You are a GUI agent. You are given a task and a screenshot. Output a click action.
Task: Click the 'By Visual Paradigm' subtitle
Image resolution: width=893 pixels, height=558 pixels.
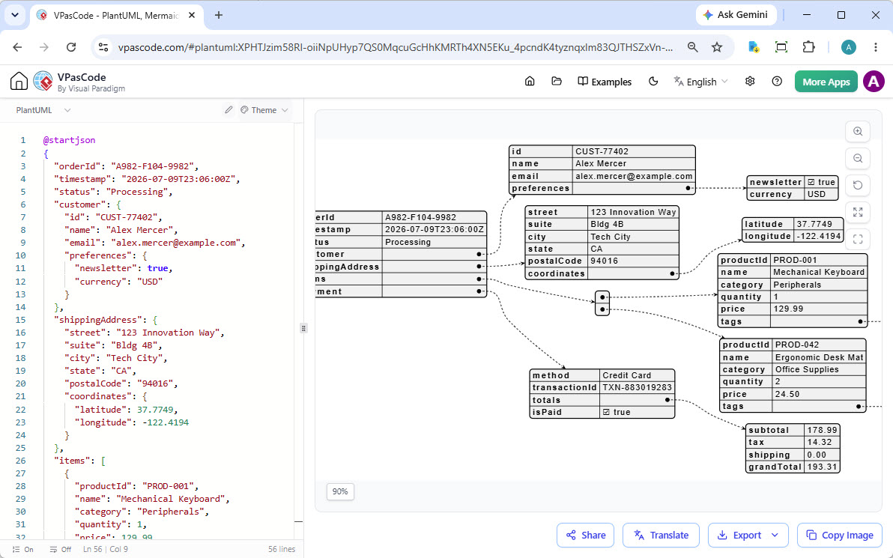point(91,89)
